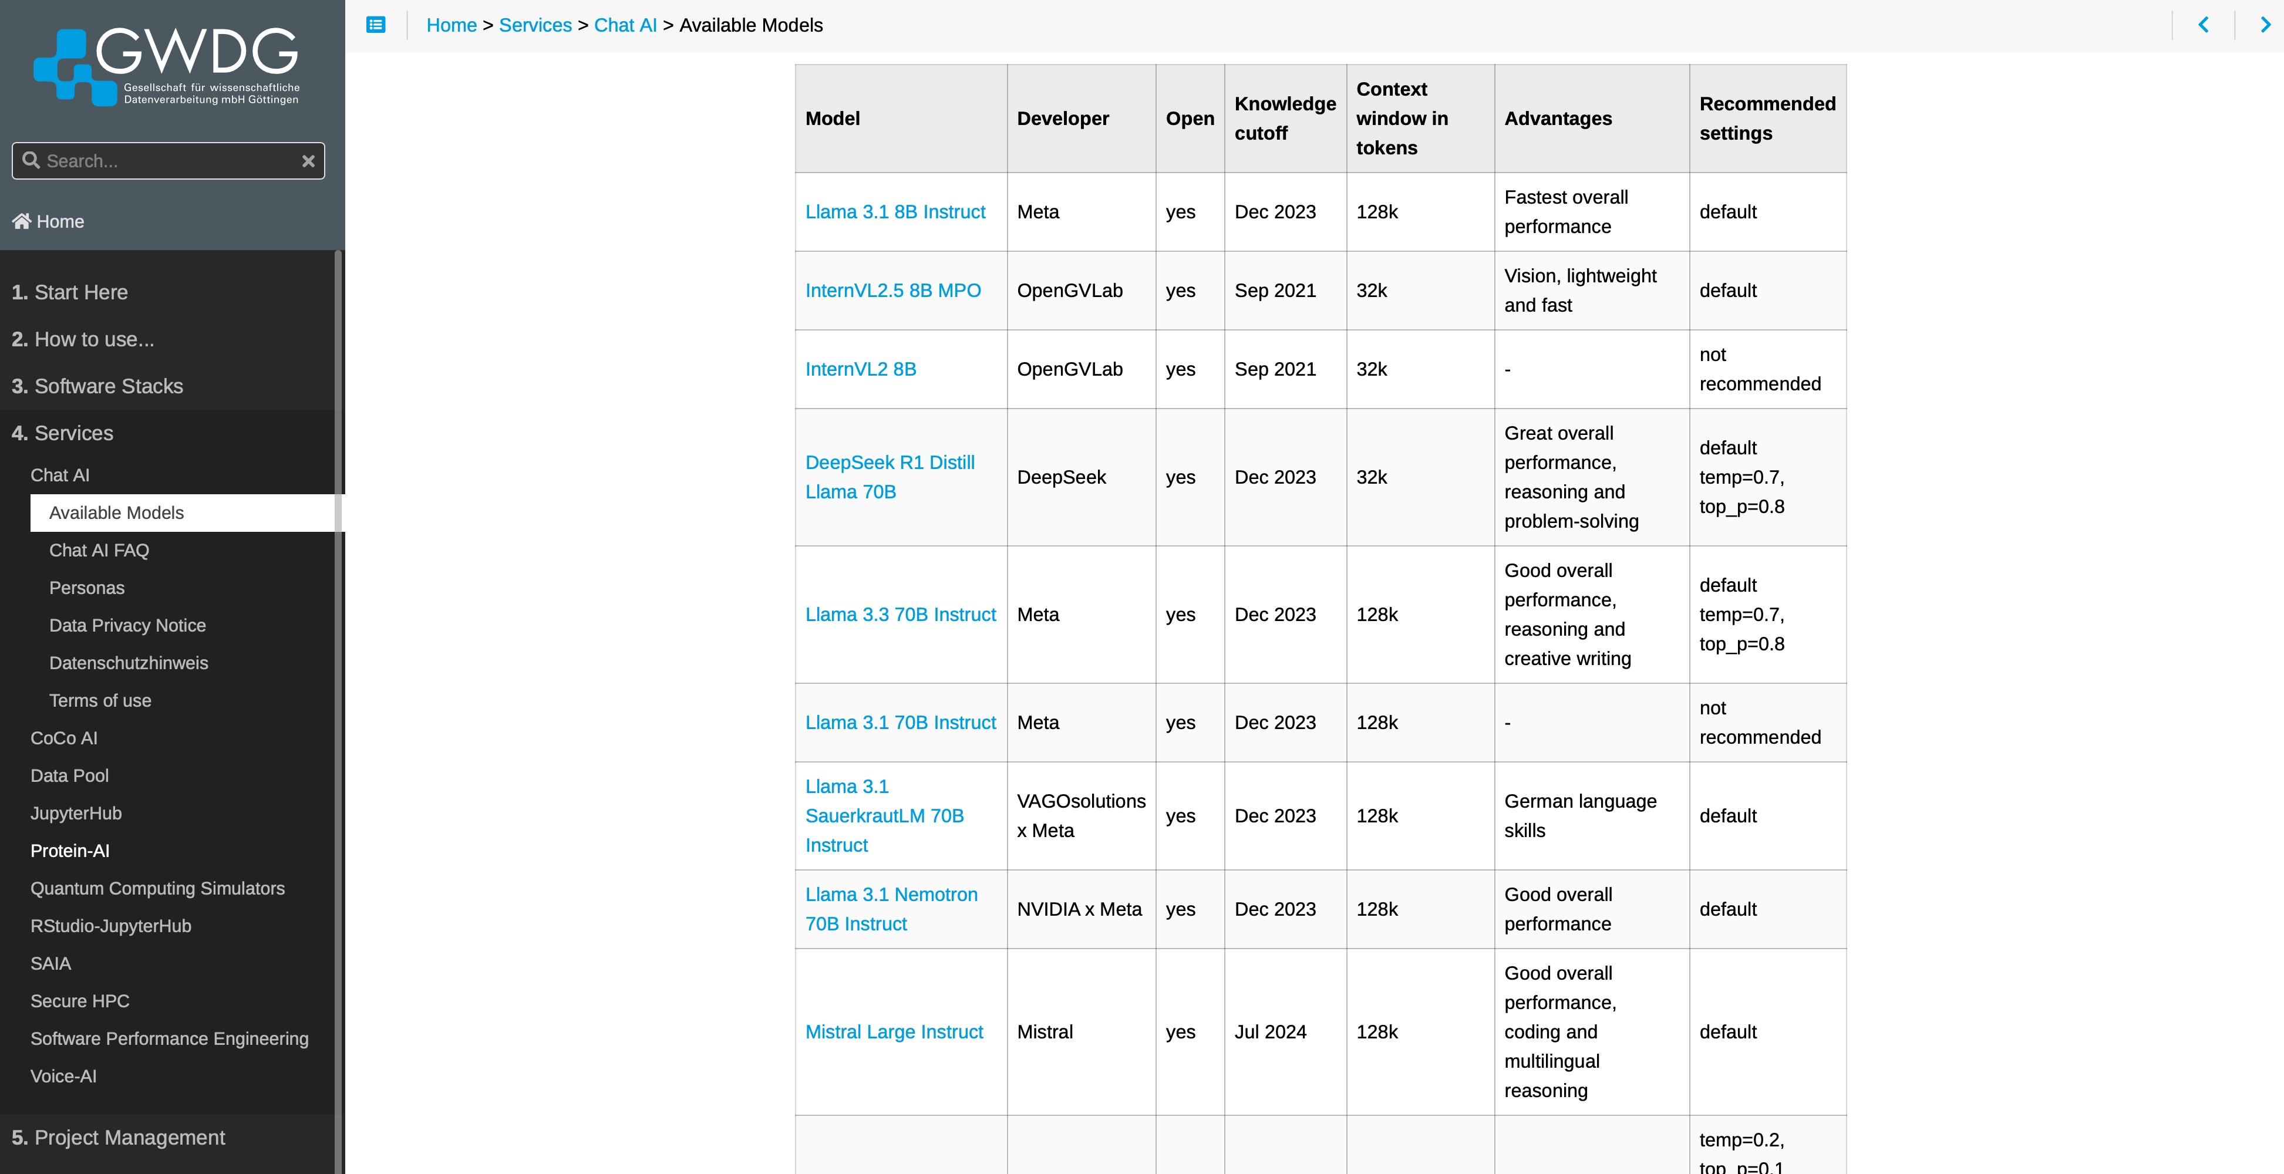Click the right navigation arrow icon
Viewport: 2284px width, 1174px height.
click(x=2265, y=24)
